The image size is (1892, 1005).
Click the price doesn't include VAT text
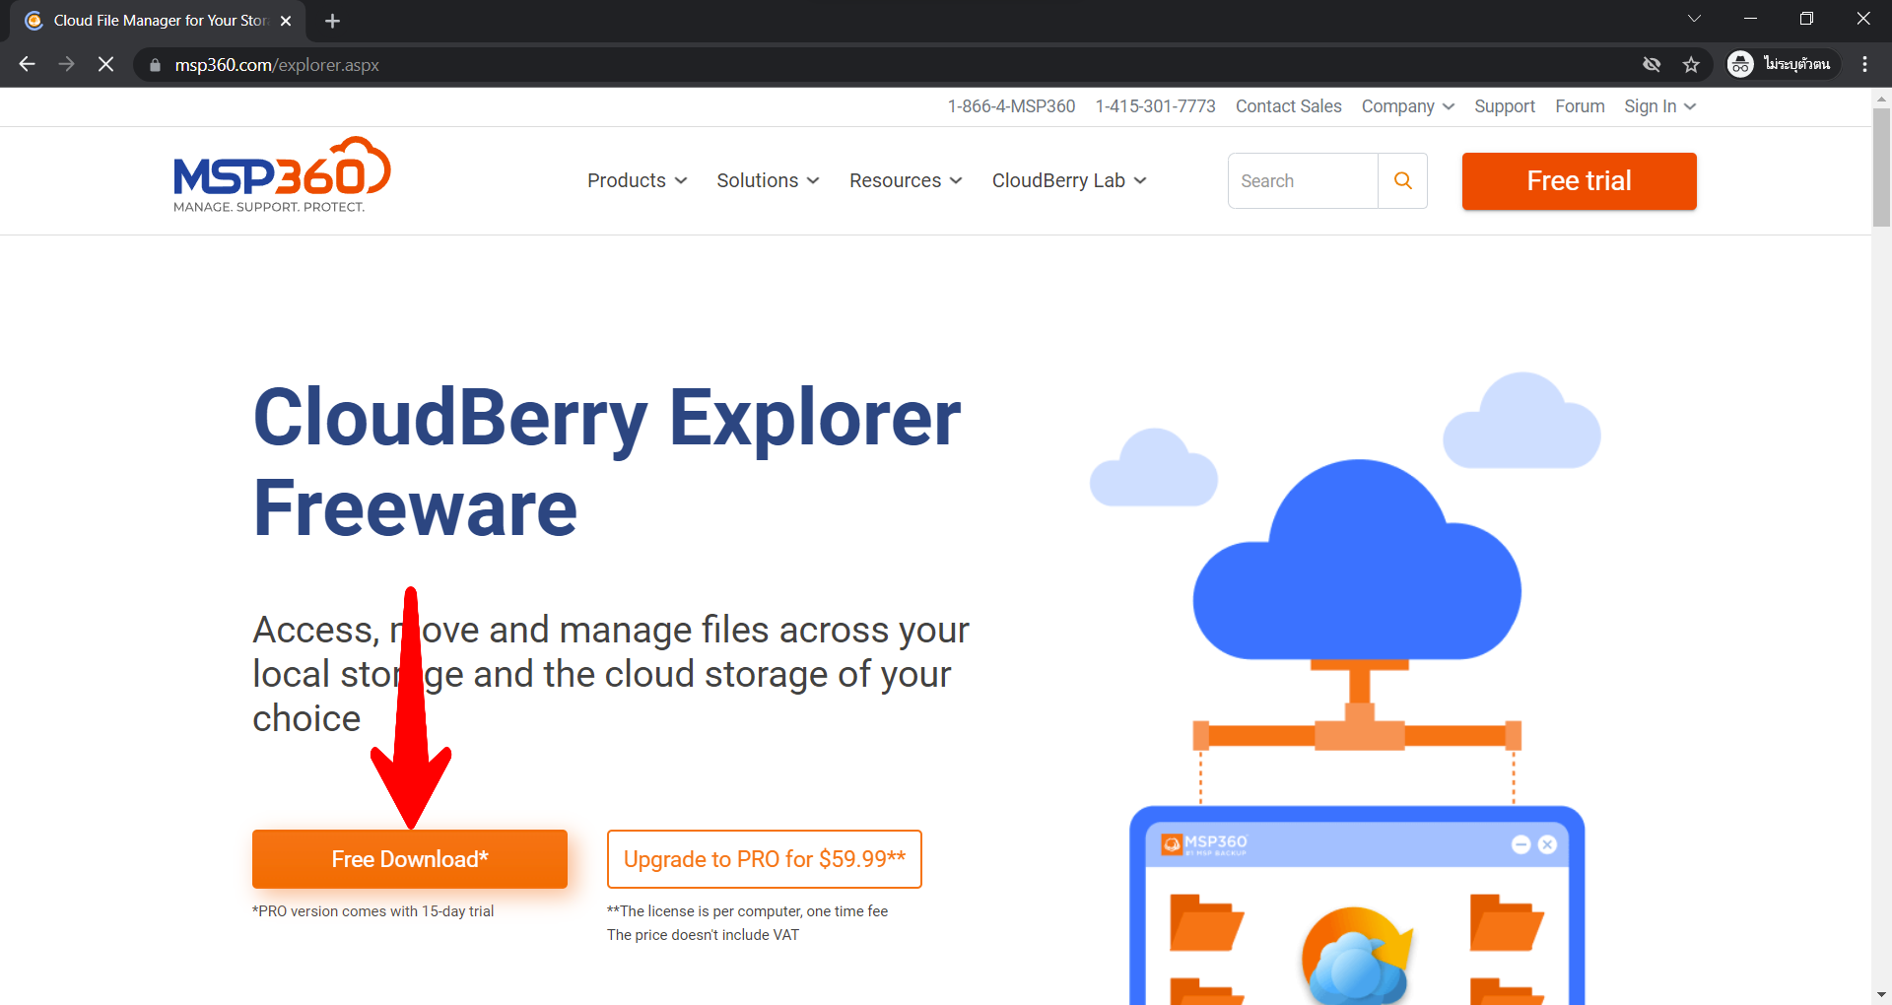703,935
